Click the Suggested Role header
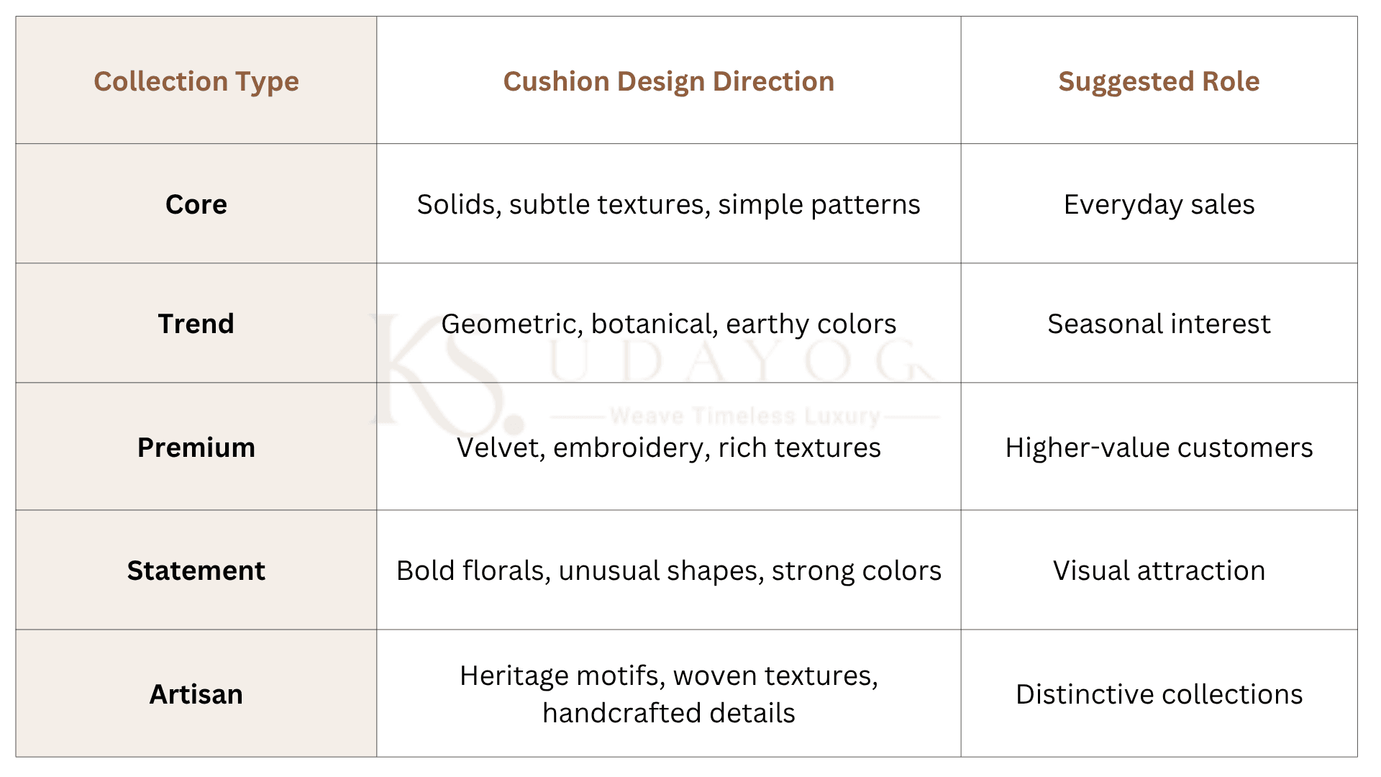The image size is (1381, 777). (1159, 81)
